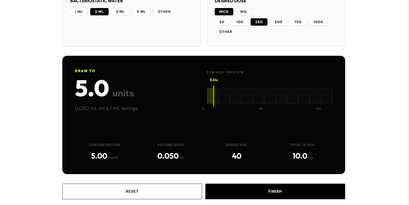Viewport: 409px width, 205px height.
Task: Click the syringe preview marker line
Action: point(214,96)
